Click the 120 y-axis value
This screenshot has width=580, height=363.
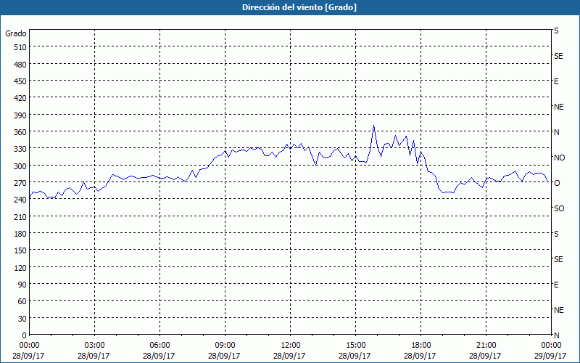click(20, 268)
